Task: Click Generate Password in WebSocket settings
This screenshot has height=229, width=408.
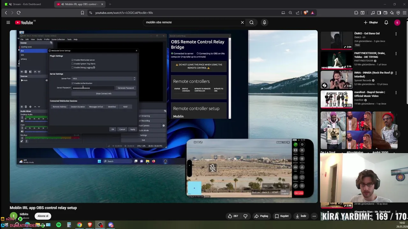Action: [126, 88]
